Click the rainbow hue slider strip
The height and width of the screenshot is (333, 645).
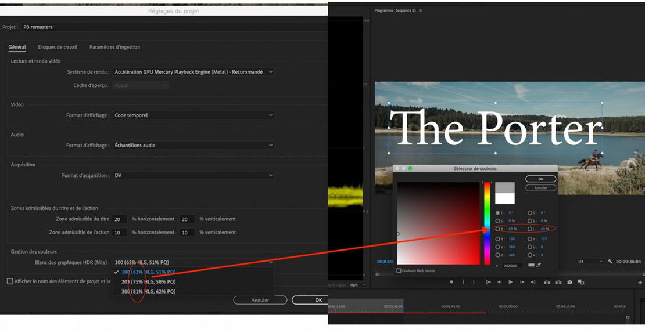point(487,223)
